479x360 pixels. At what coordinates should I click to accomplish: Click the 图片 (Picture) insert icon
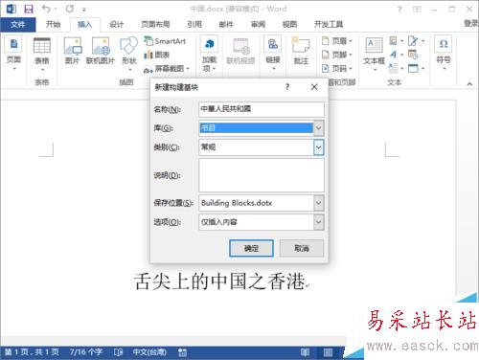pyautogui.click(x=73, y=51)
